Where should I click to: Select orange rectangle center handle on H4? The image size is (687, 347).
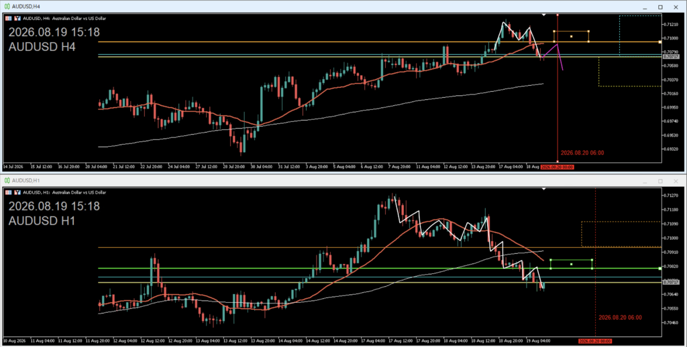[572, 36]
